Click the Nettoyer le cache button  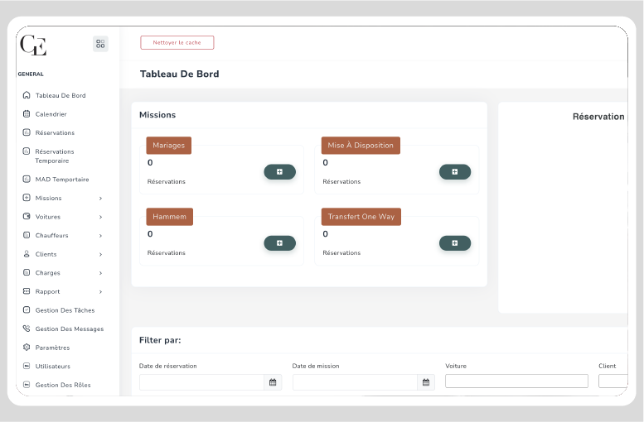tap(177, 43)
